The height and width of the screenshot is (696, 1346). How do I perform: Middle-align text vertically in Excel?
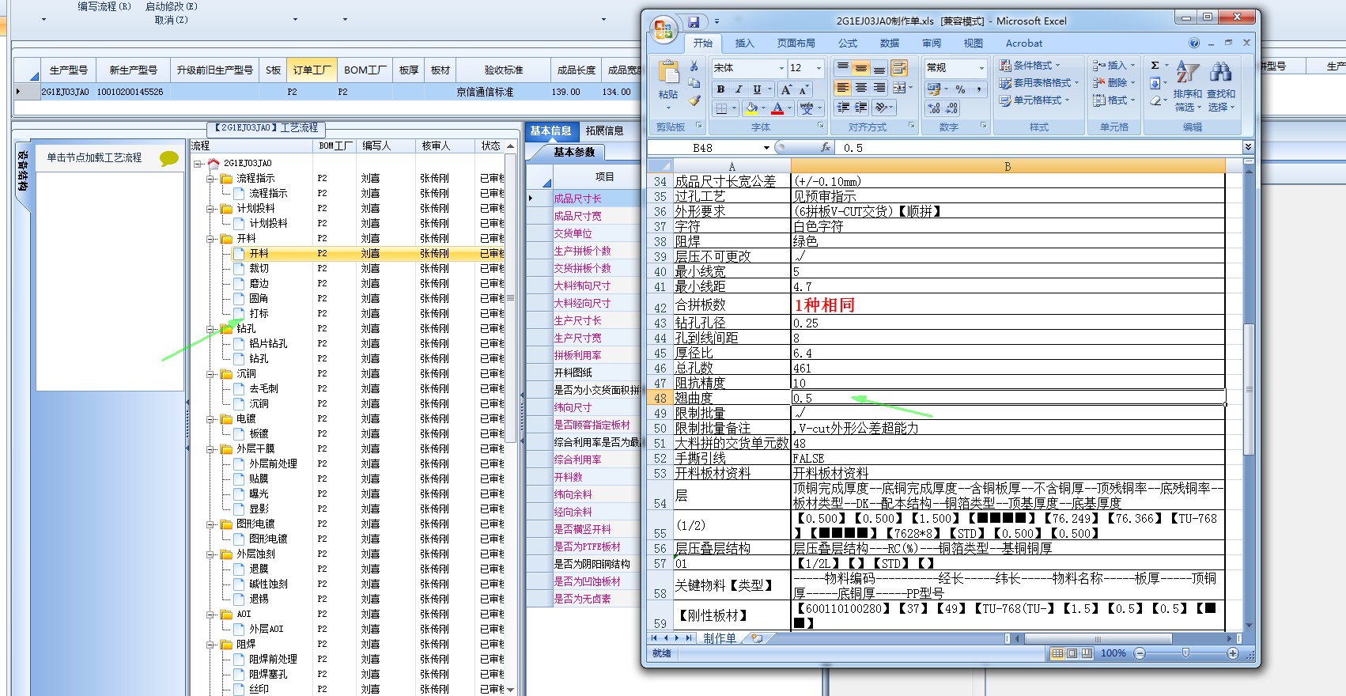click(x=861, y=69)
